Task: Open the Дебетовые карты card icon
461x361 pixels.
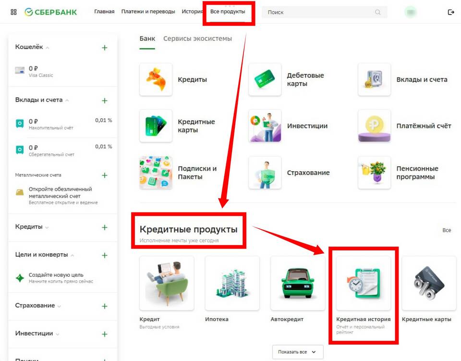Action: pyautogui.click(x=265, y=80)
